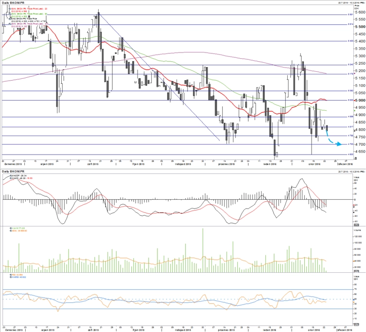Click the orange RSI legend icon
This screenshot has height=332, width=366.
pos(11,275)
